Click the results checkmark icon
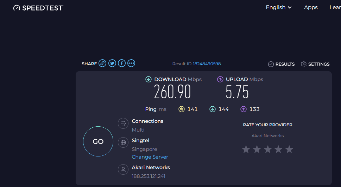 click(x=271, y=64)
